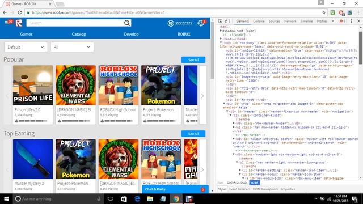Expand the li id navbar-setting node
Screen dimensions: 363x204
[x=240, y=170]
